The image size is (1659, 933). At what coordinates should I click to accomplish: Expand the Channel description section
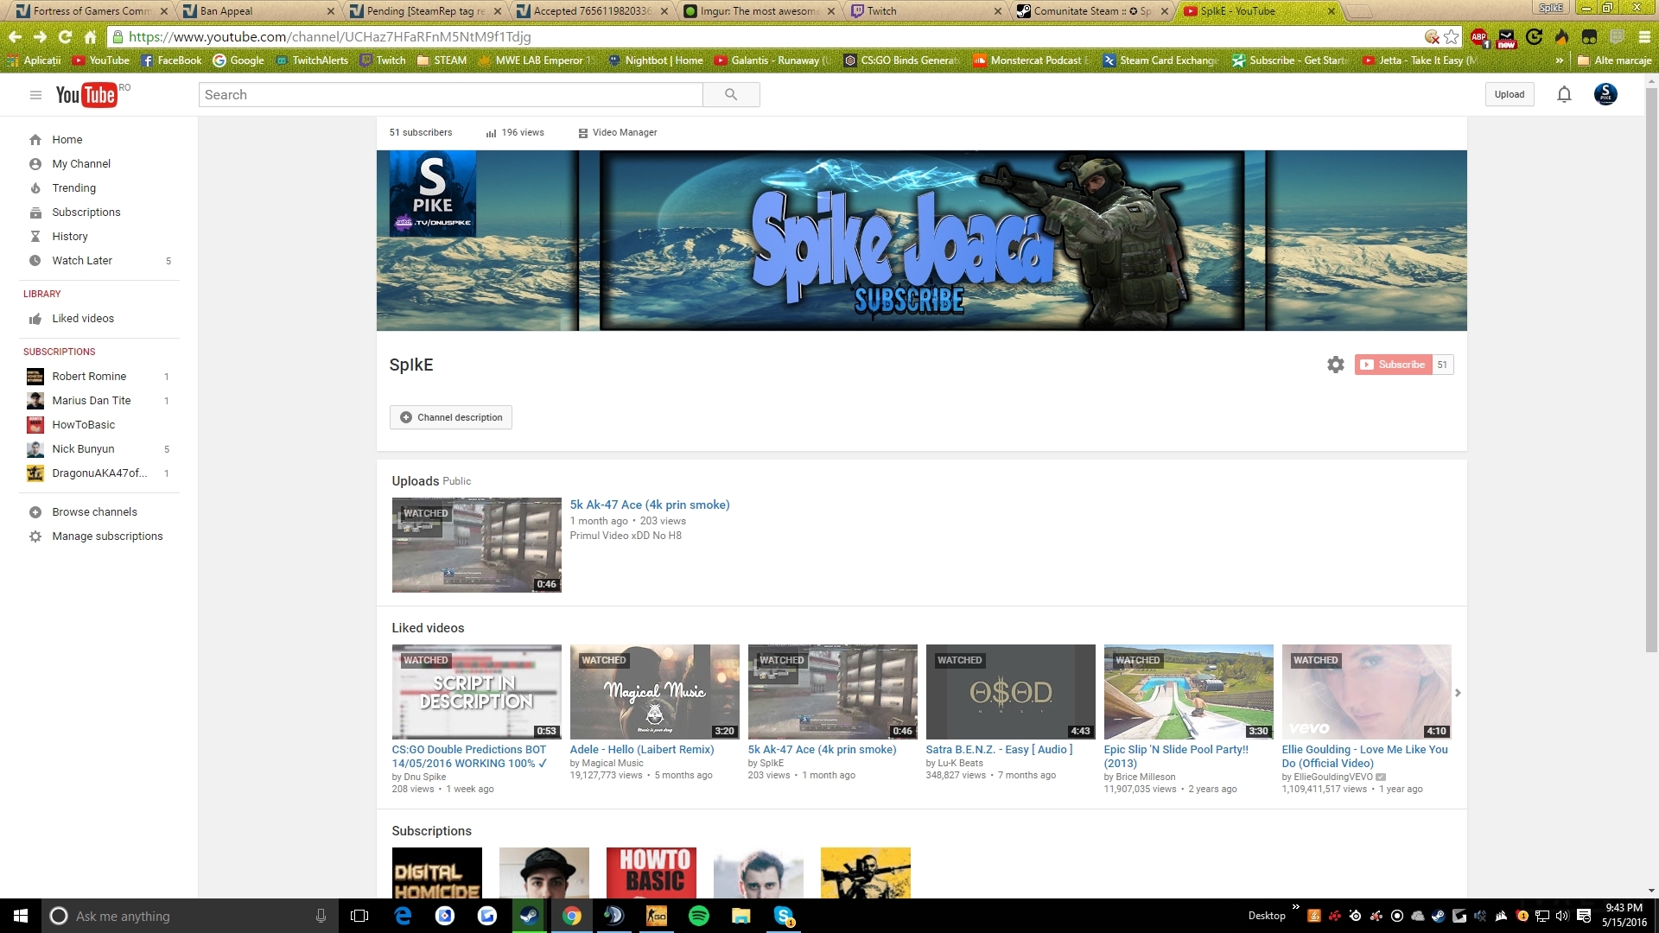(x=451, y=417)
